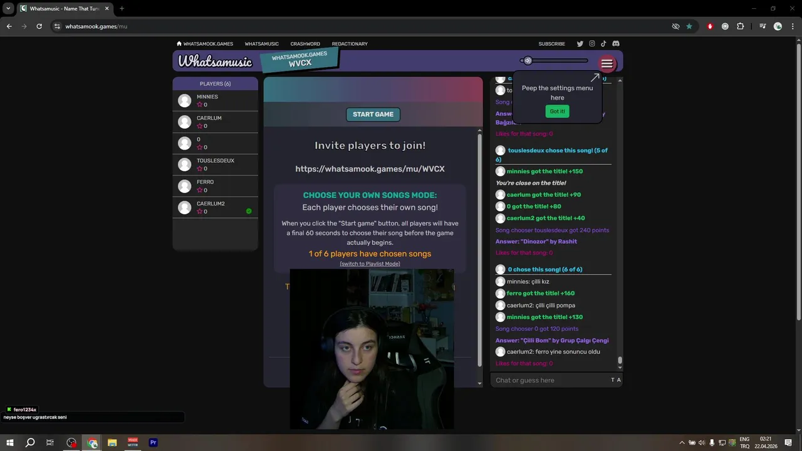Open the taskbar search icon
802x451 pixels.
point(29,442)
